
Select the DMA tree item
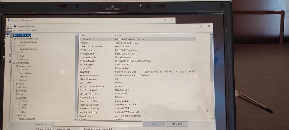pos(23,45)
